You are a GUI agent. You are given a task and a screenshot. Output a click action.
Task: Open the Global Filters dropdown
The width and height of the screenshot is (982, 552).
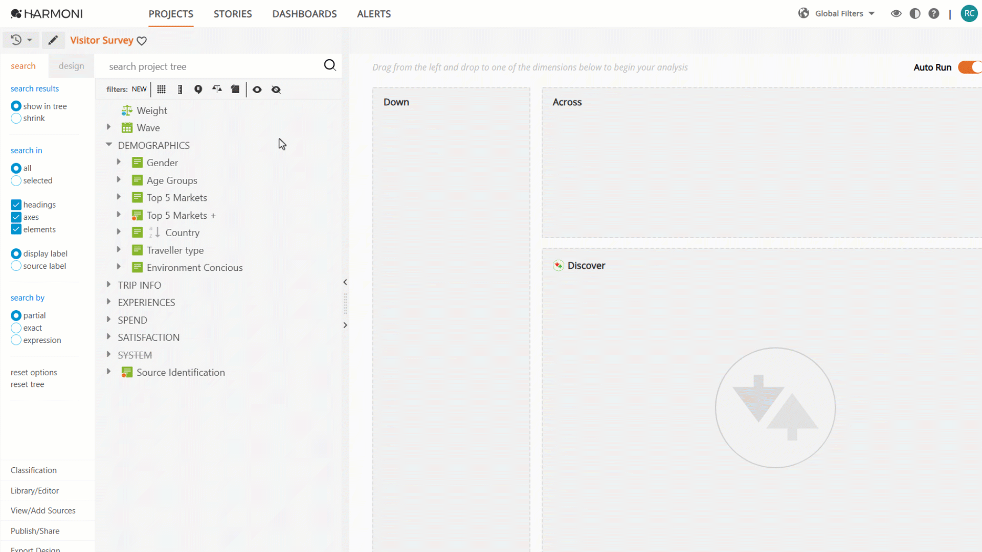click(x=844, y=13)
